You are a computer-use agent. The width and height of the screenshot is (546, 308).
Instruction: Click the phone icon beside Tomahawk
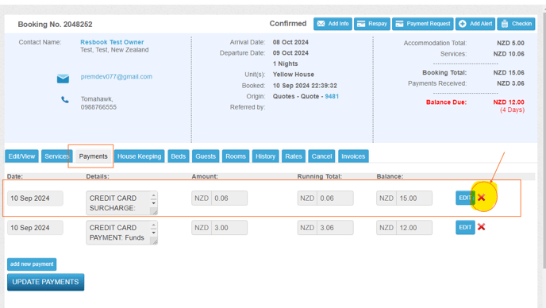click(x=65, y=100)
